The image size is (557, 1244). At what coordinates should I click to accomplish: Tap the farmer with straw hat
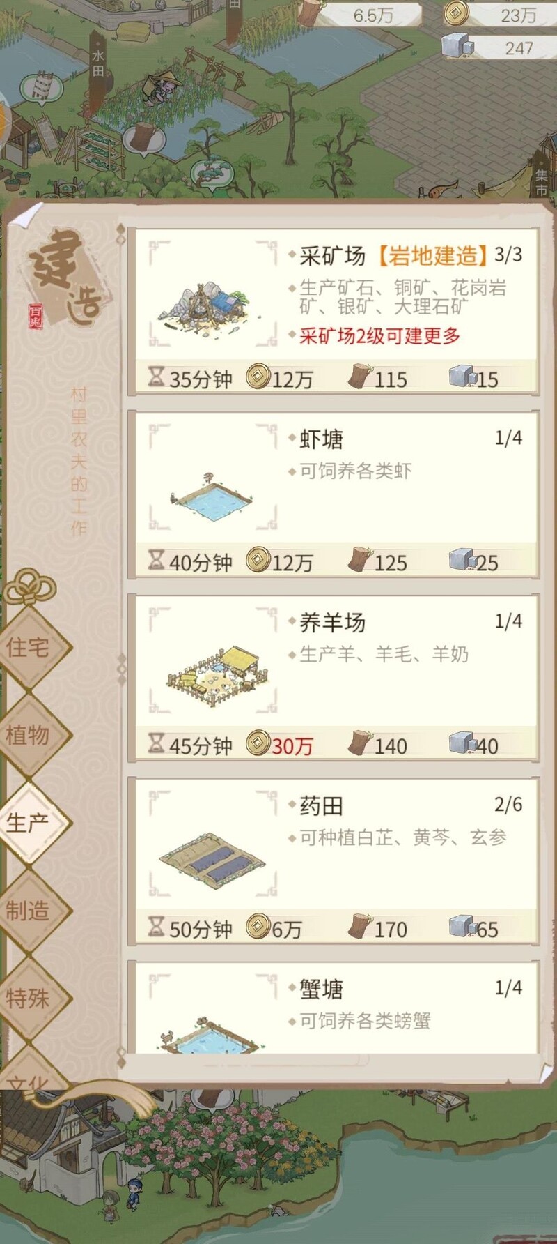click(162, 87)
